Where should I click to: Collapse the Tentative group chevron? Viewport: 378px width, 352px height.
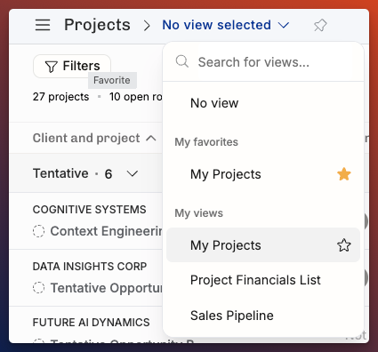pos(133,173)
